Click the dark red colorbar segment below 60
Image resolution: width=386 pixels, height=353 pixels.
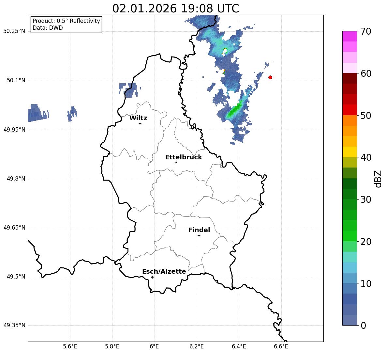[350, 78]
